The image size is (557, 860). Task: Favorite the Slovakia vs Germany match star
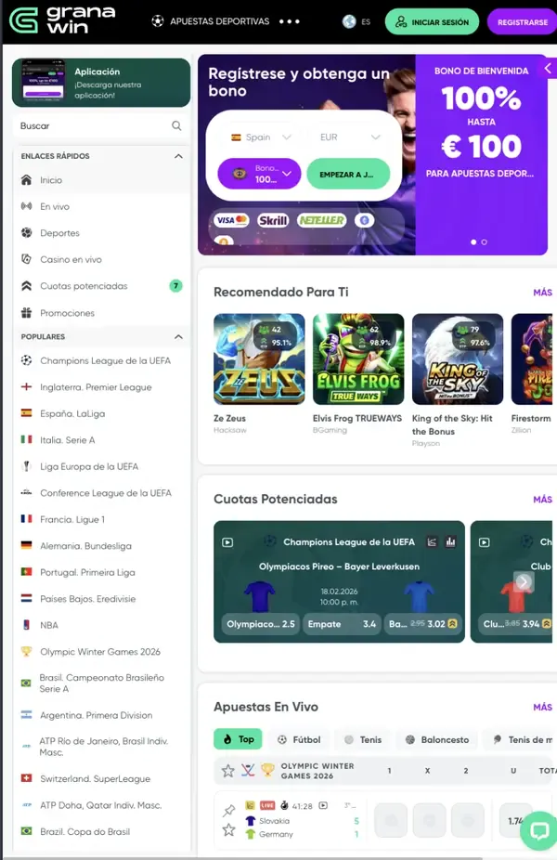(x=228, y=830)
